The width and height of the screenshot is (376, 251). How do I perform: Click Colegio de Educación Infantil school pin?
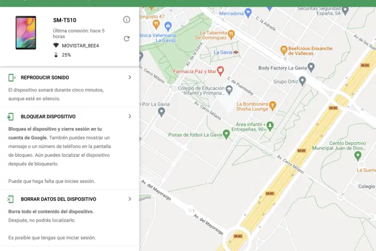click(x=229, y=90)
